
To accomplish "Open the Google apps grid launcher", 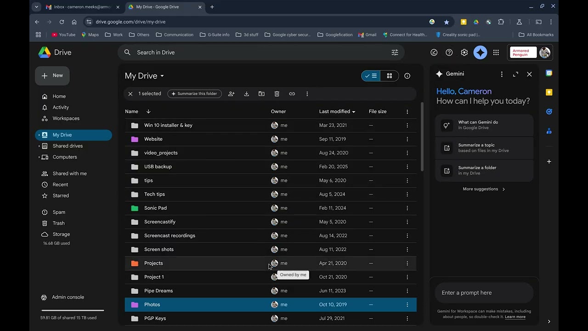I will tap(496, 52).
